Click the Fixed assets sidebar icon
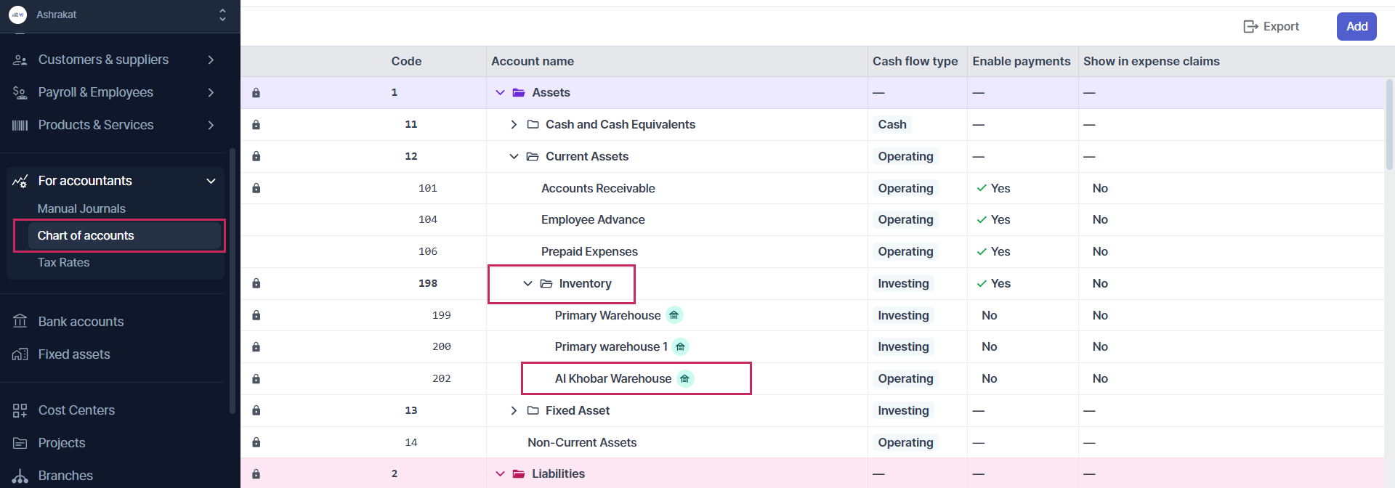 pos(20,354)
